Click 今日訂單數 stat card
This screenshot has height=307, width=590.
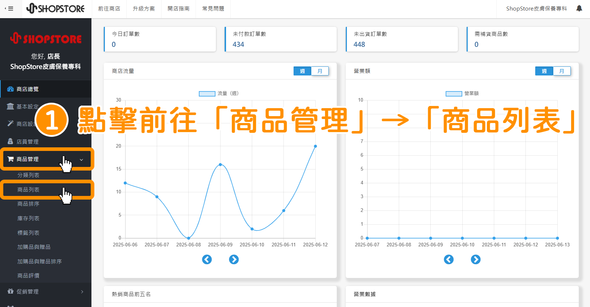pos(160,39)
